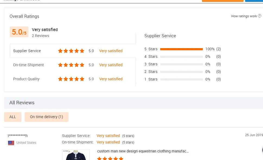Click the 5.0/5 overall score badge
Screen dimensions: 263x160
coord(19,32)
